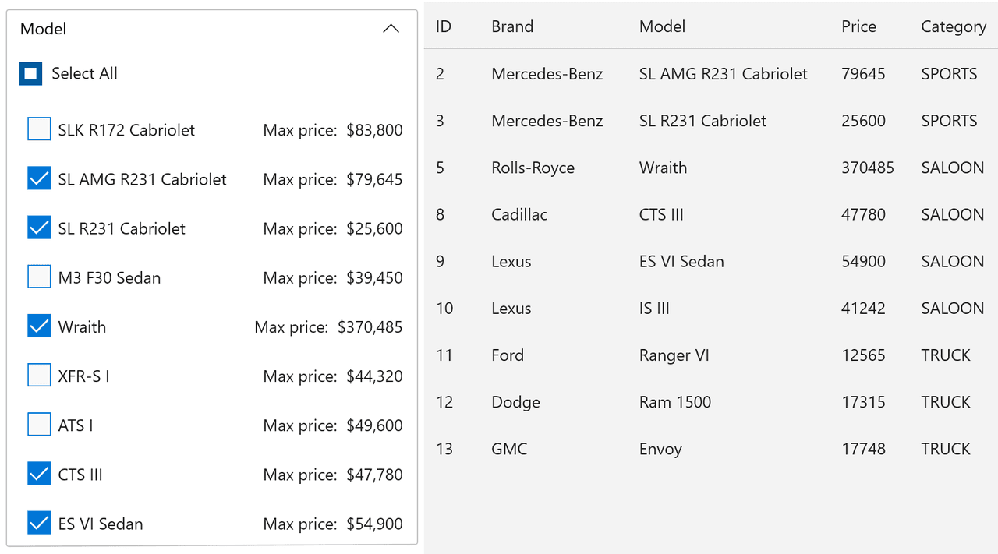The image size is (998, 554).
Task: Click price cell 54900
Action: tap(863, 262)
